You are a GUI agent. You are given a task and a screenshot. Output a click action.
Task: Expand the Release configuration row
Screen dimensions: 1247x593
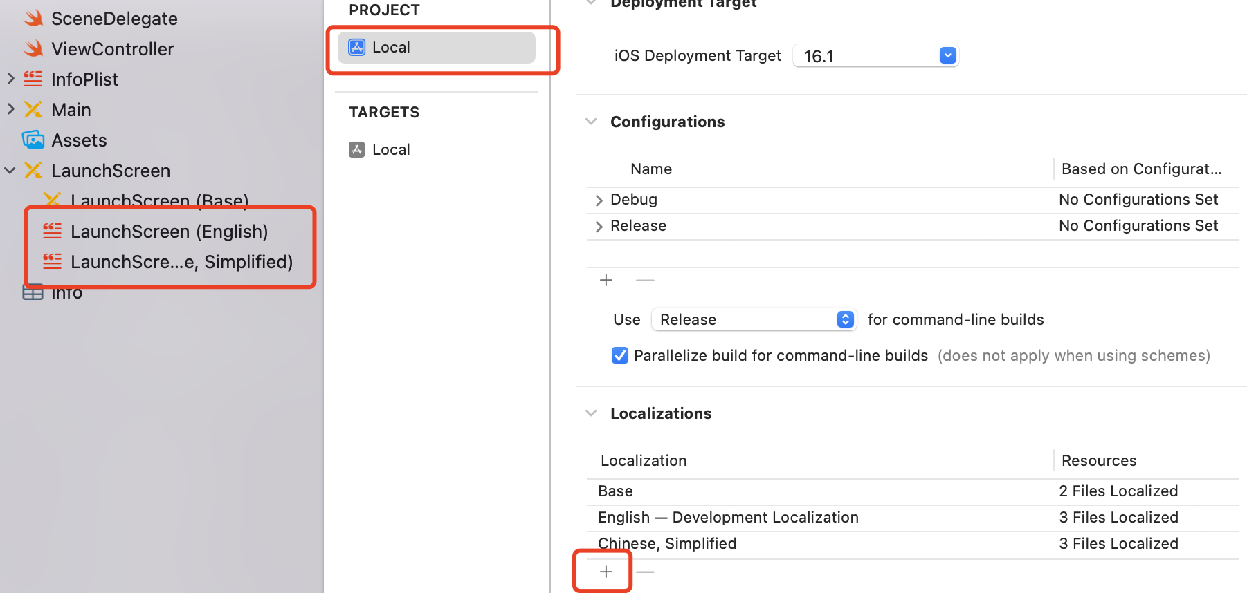coord(599,227)
